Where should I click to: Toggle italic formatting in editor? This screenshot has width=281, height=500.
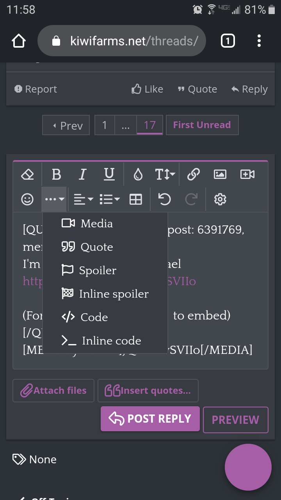pos(82,174)
